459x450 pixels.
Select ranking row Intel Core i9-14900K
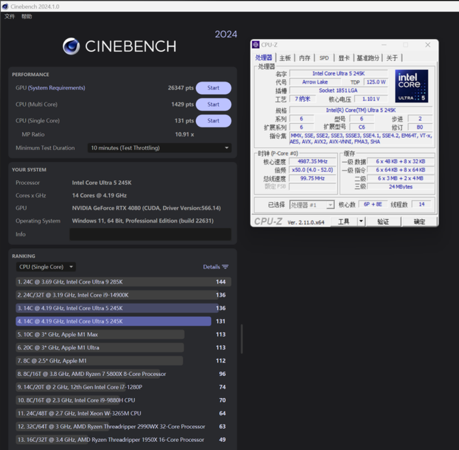point(123,295)
